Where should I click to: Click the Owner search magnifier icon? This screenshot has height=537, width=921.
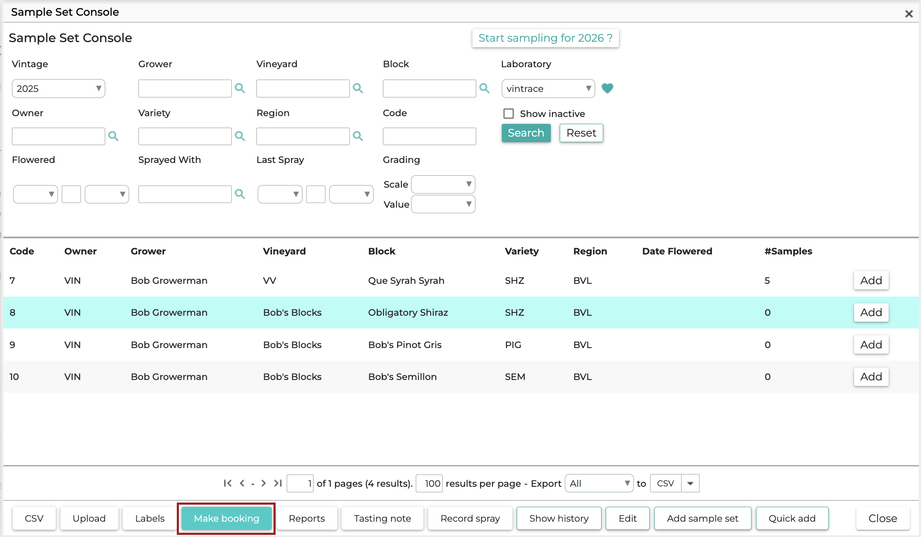click(113, 136)
